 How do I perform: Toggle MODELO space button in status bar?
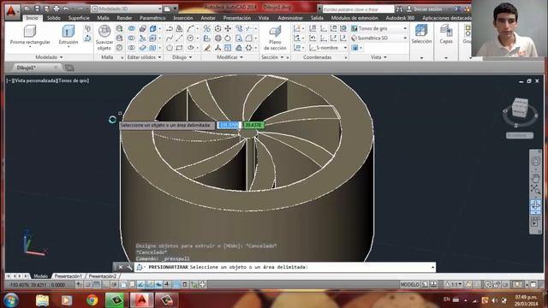tap(409, 285)
